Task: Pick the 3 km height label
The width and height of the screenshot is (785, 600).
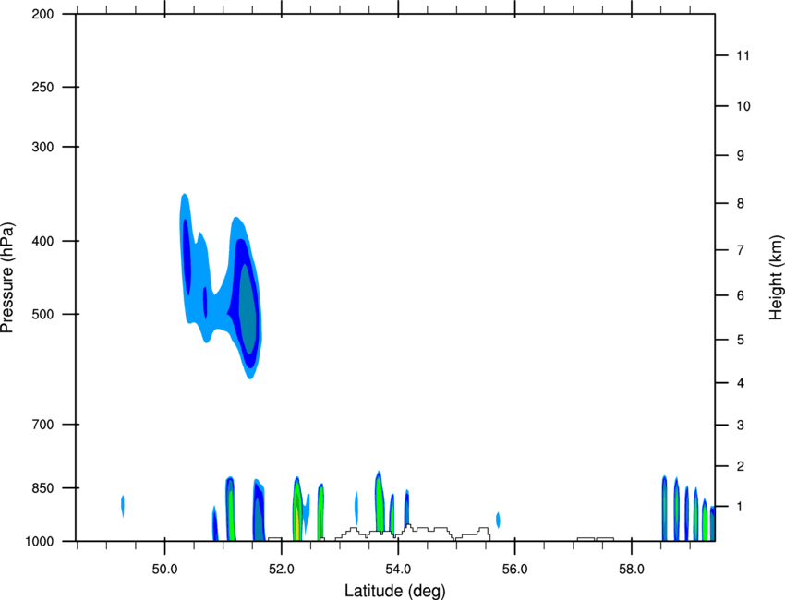Action: pos(741,426)
